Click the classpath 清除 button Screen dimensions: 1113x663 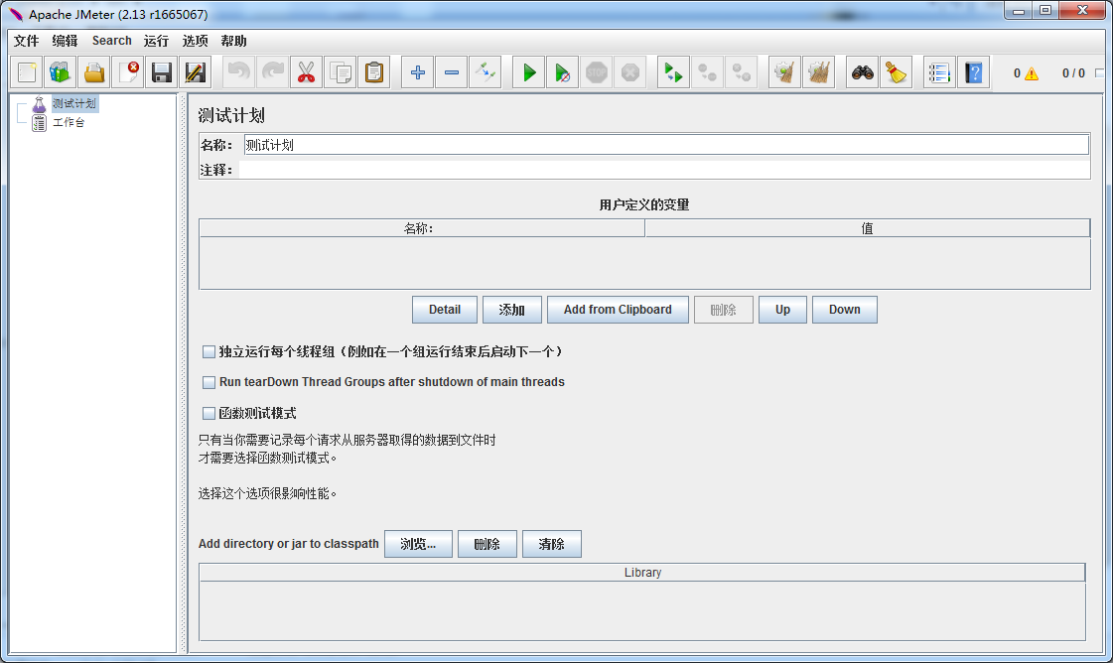pyautogui.click(x=551, y=544)
